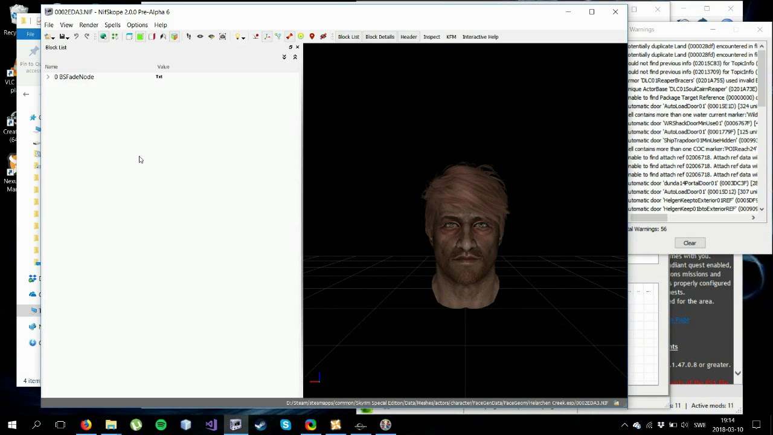773x435 pixels.
Task: Click the wireframe cube icon
Action: (x=129, y=37)
